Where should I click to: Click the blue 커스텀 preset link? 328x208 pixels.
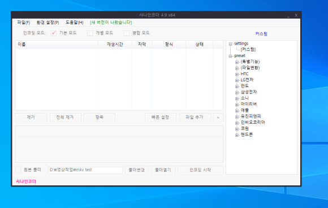[261, 34]
